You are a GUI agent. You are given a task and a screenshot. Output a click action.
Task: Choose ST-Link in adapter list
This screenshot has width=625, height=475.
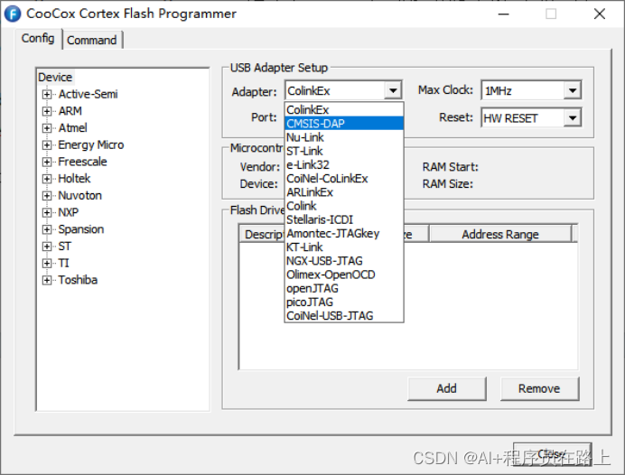344,151
